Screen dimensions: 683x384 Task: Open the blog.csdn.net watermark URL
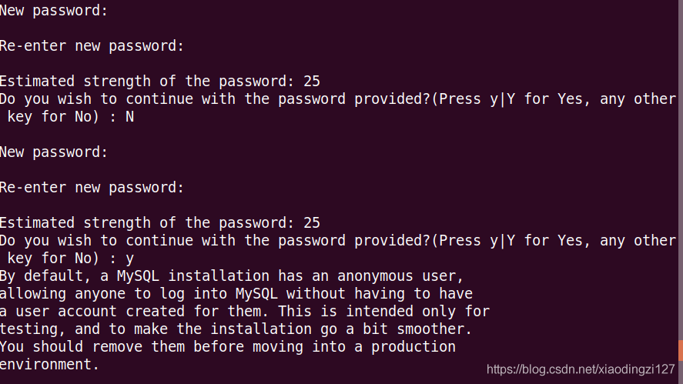(x=581, y=369)
